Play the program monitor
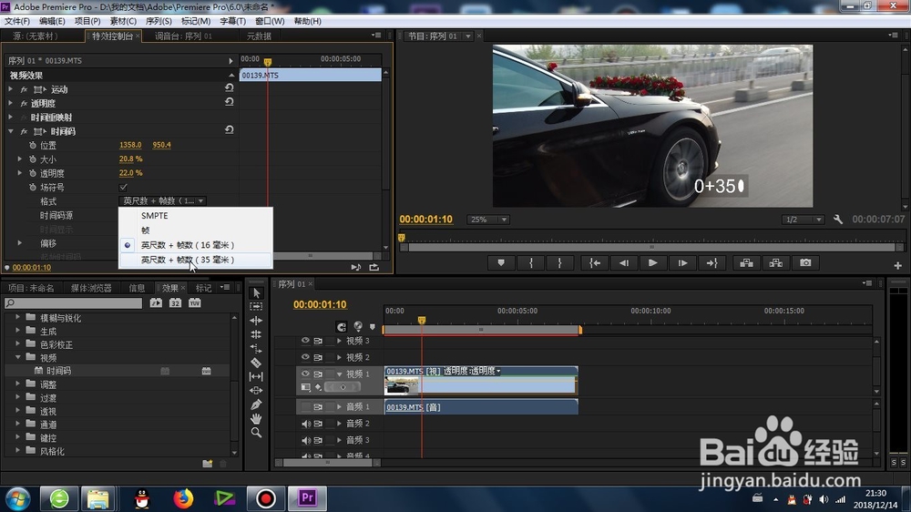 pos(653,263)
